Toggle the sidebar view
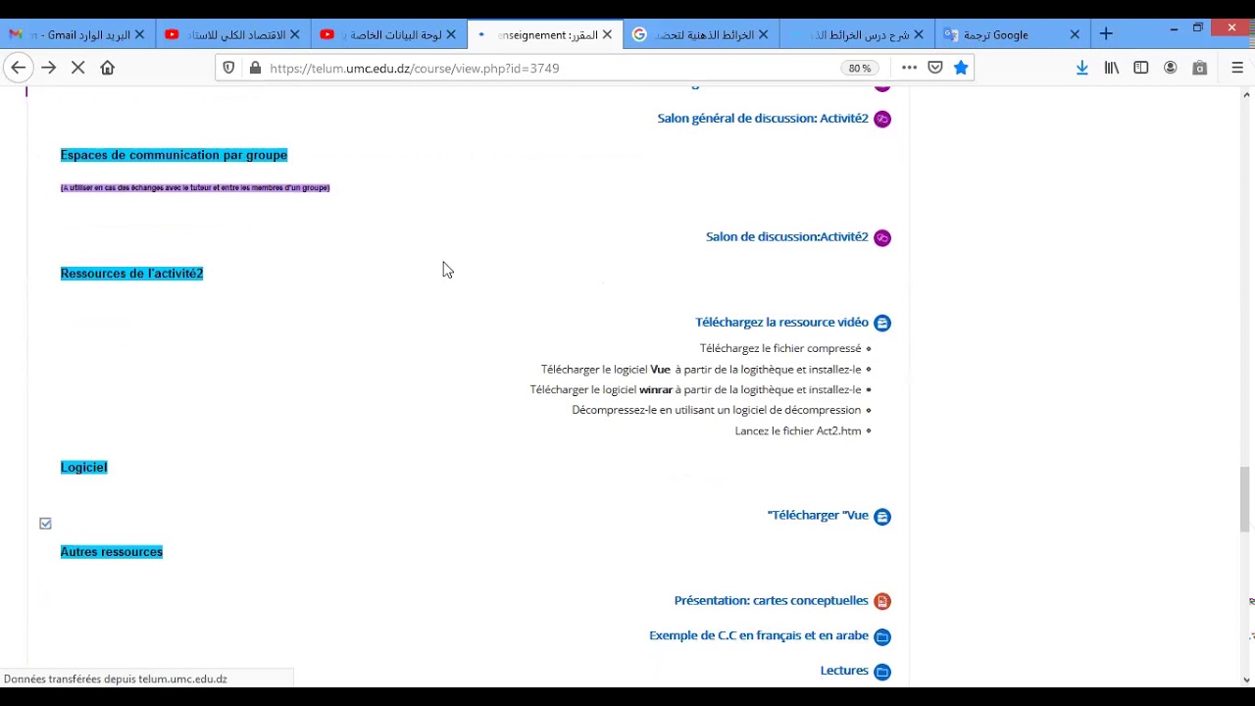The width and height of the screenshot is (1255, 706). 1141,68
